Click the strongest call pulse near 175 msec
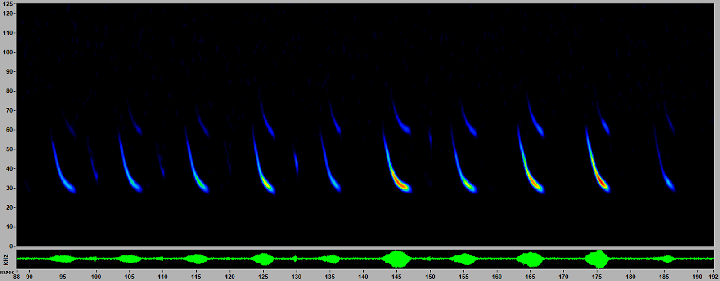Screen dimensions: 720x281 point(598,159)
